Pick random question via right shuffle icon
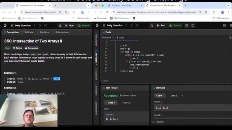Screen dimensions: 232x130 pyautogui.click(x=137, y=25)
